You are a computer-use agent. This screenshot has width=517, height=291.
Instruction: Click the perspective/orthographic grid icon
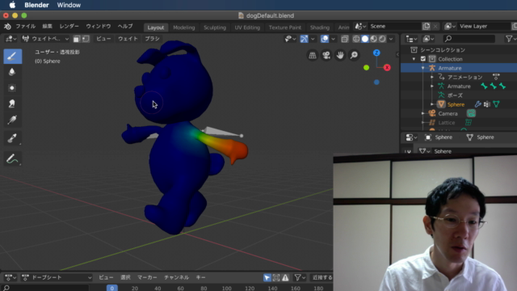point(313,55)
